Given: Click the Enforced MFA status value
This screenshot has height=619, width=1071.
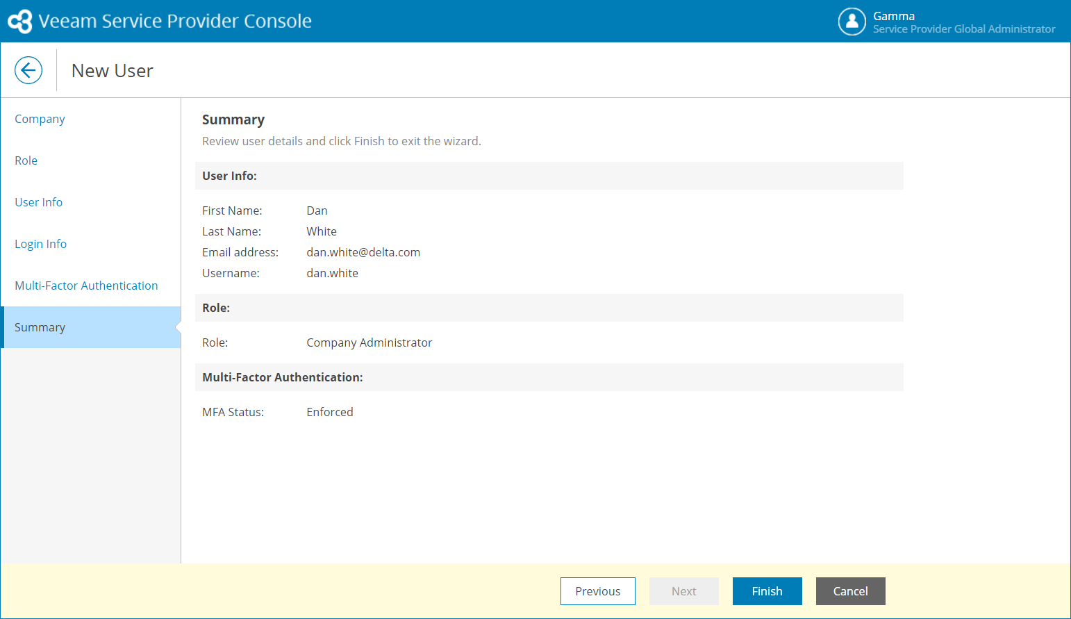Looking at the screenshot, I should pos(330,412).
